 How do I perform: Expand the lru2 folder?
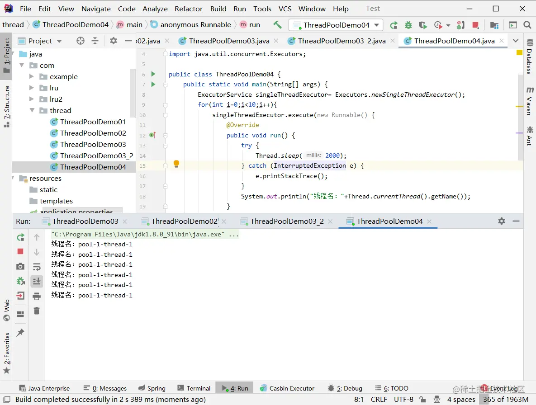[x=32, y=99]
